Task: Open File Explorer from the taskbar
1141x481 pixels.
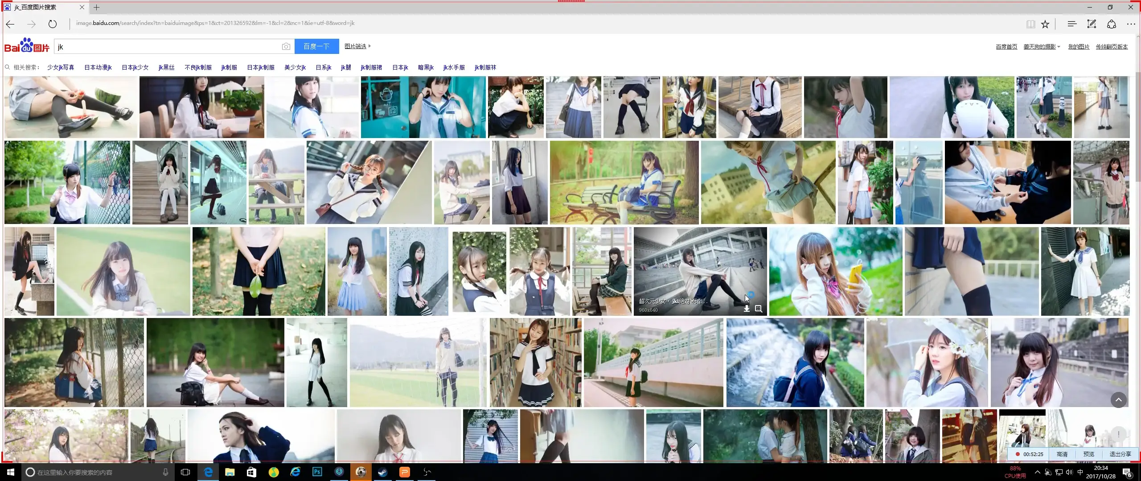Action: click(x=230, y=472)
